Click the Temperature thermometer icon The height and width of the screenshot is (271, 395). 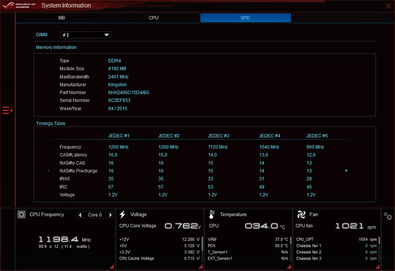pos(212,214)
